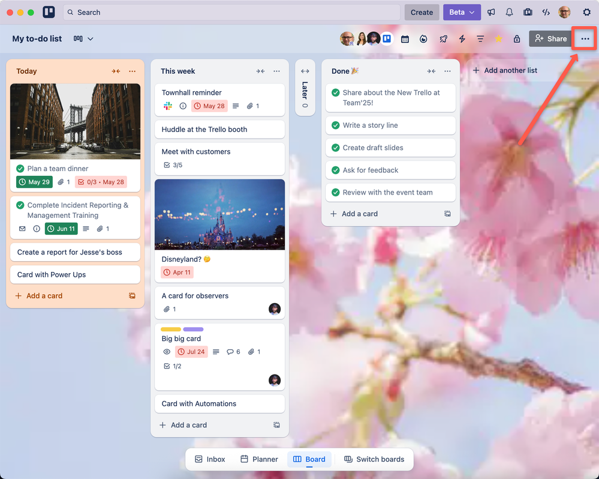Star this board with the star icon
Viewport: 599px width, 479px height.
[499, 38]
